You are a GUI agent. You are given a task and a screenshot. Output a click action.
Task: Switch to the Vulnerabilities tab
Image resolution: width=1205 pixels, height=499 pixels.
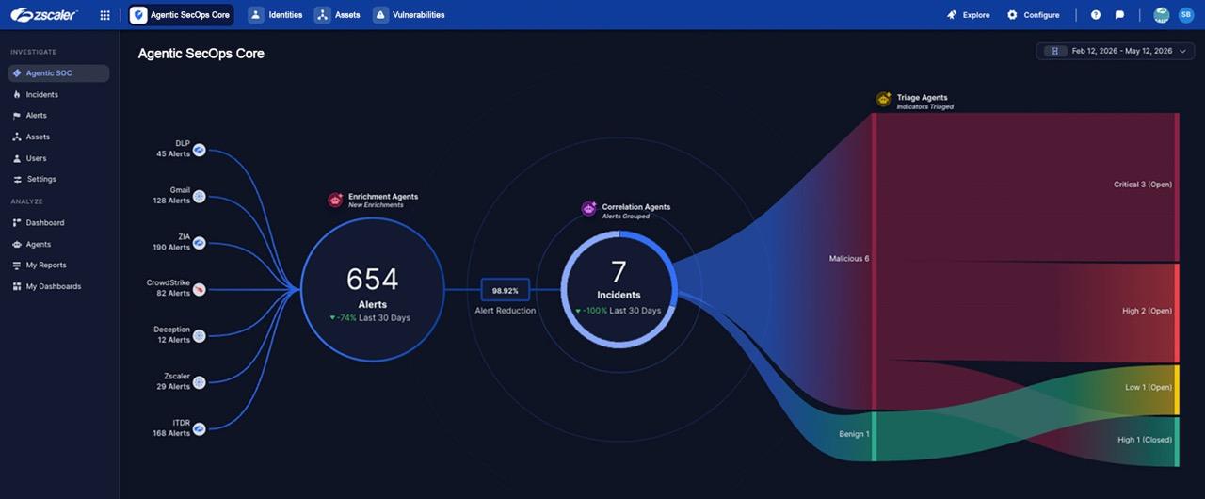pos(410,15)
